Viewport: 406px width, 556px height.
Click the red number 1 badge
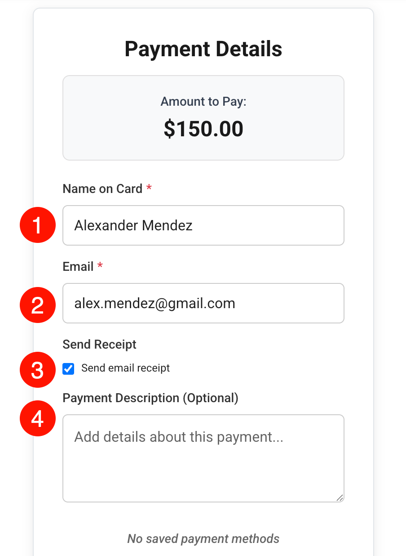point(37,225)
